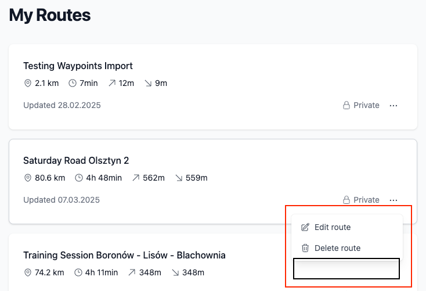The width and height of the screenshot is (426, 291).
Task: Open the Testing Waypoints Import route
Action: click(78, 66)
